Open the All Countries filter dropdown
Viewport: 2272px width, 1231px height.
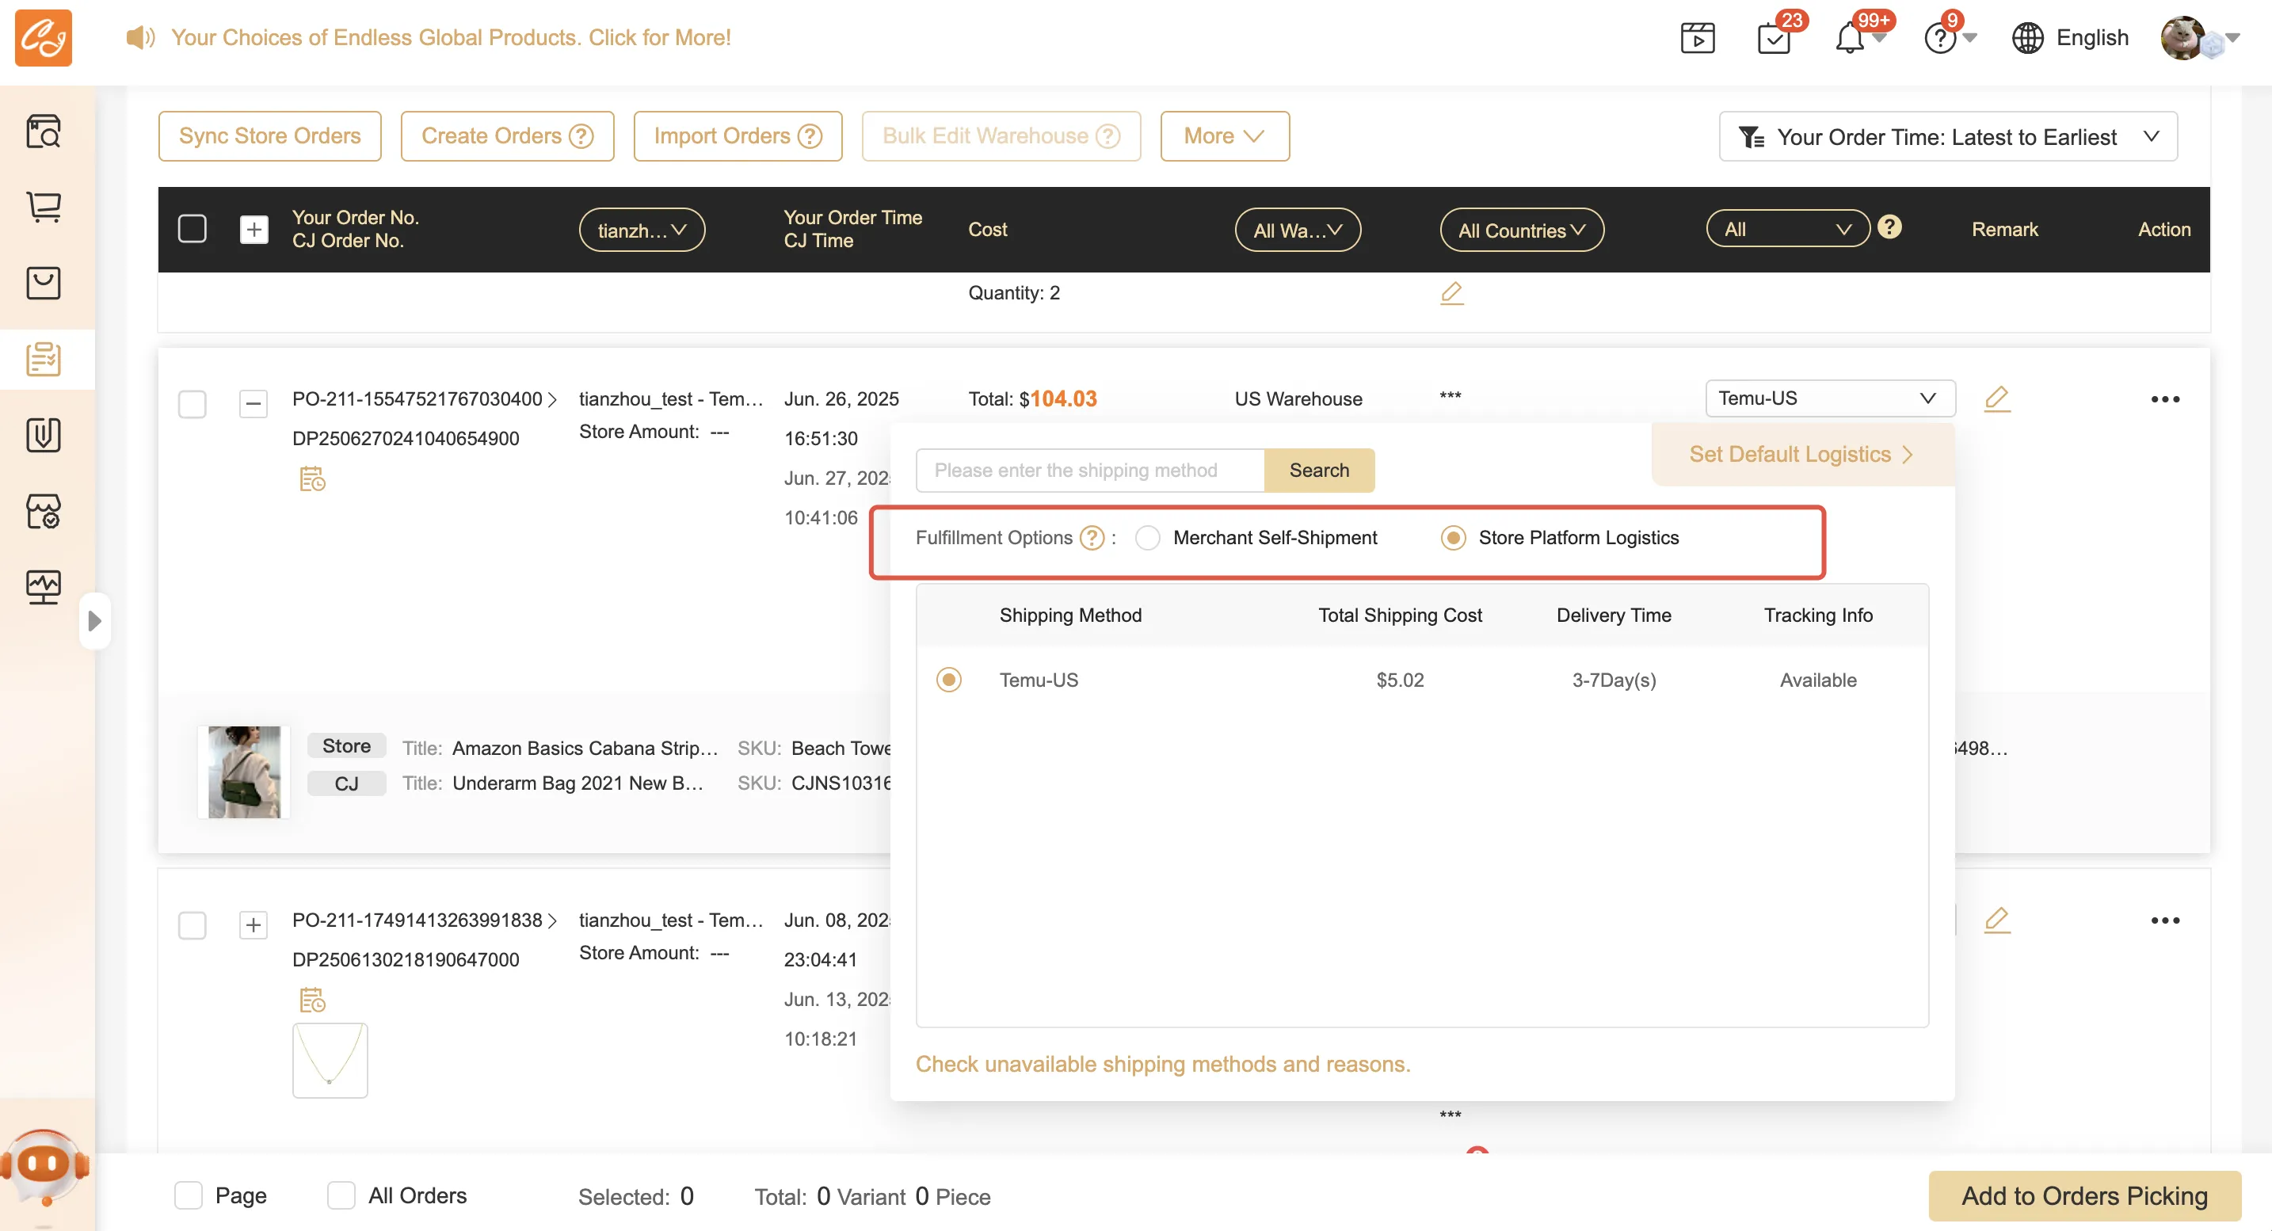click(1522, 231)
